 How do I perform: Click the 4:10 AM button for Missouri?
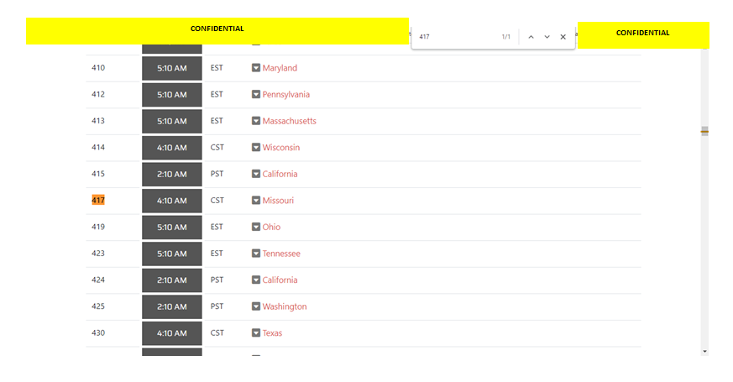[172, 201]
